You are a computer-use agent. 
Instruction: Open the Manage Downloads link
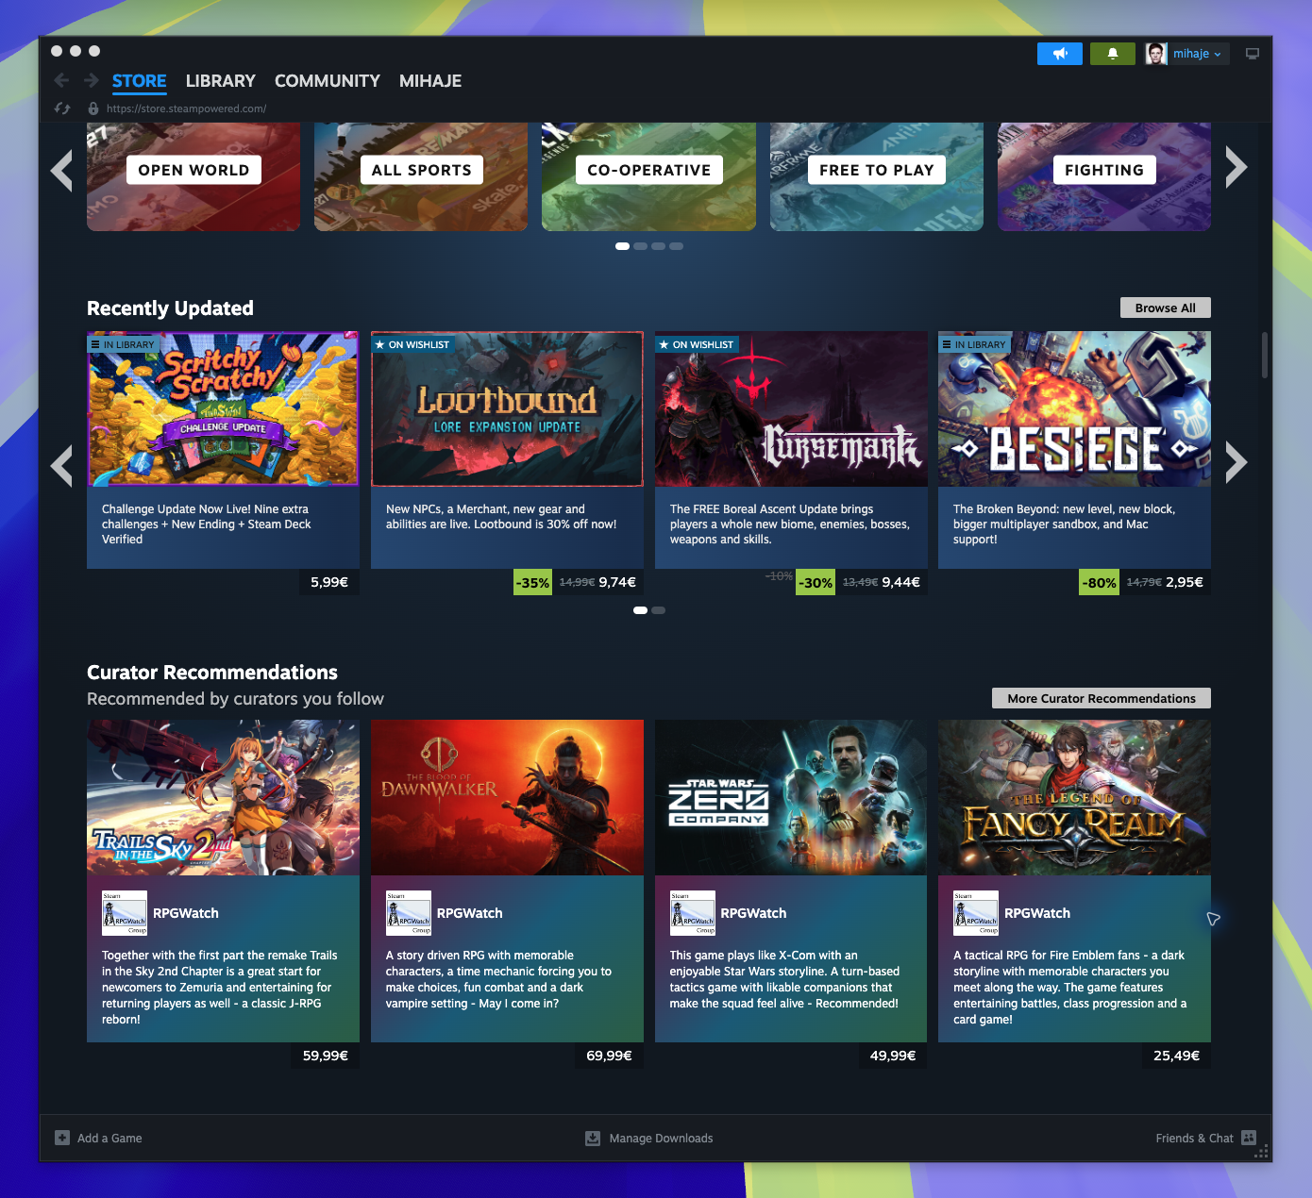[661, 1138]
